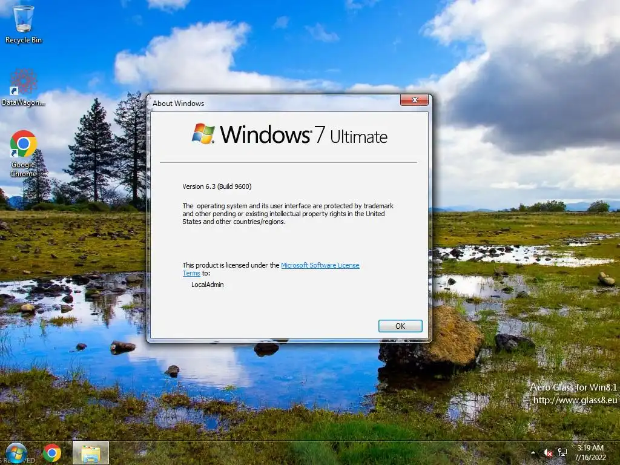Screen dimensions: 620x465
Task: Open the Recycle Bin desktop icon
Action: pyautogui.click(x=24, y=24)
